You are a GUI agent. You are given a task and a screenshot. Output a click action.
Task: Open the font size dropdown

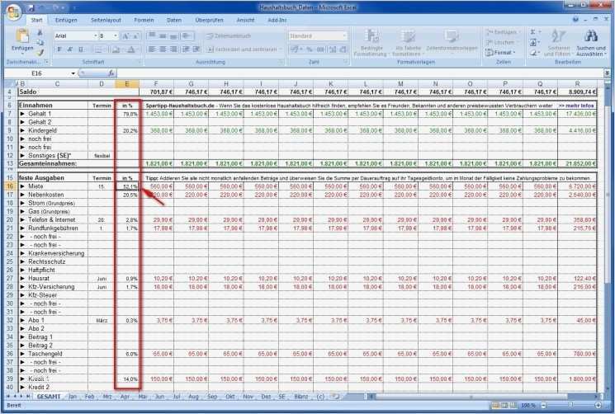point(116,36)
